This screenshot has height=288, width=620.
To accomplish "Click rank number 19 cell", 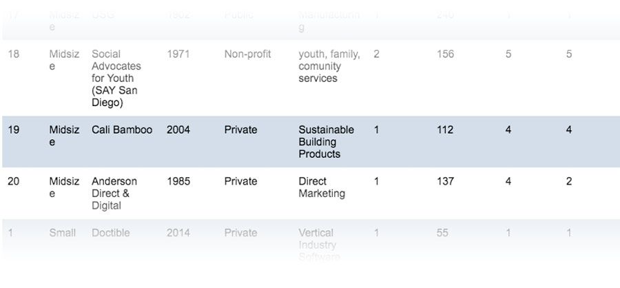I will (14, 130).
